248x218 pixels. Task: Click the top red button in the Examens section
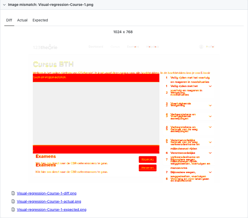click(147, 159)
